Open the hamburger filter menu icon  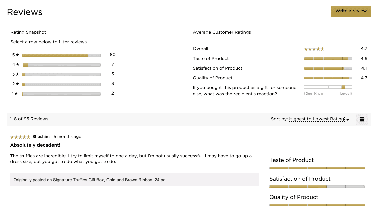coord(362,119)
